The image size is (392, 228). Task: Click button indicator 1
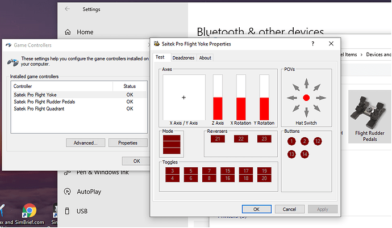click(x=291, y=141)
